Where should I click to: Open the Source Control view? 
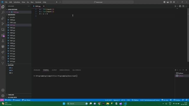click(3, 24)
